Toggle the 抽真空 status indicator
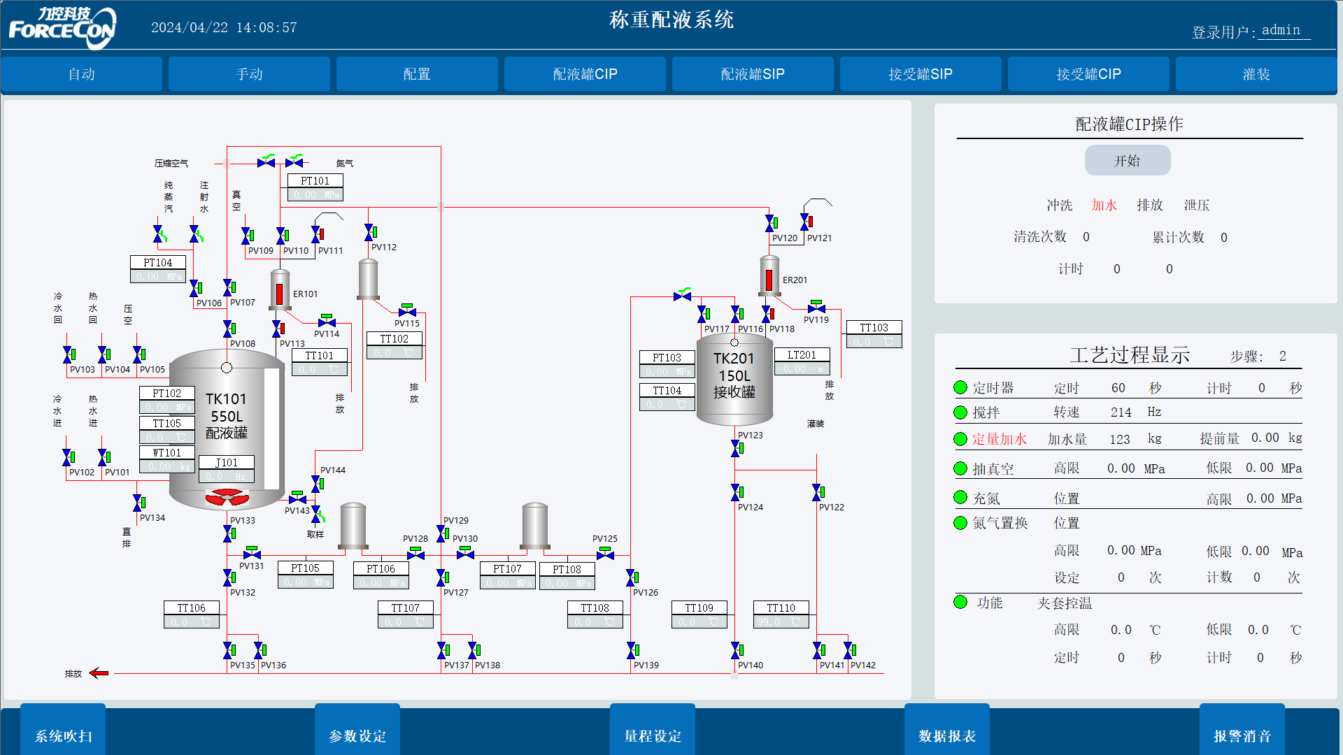 click(x=960, y=468)
